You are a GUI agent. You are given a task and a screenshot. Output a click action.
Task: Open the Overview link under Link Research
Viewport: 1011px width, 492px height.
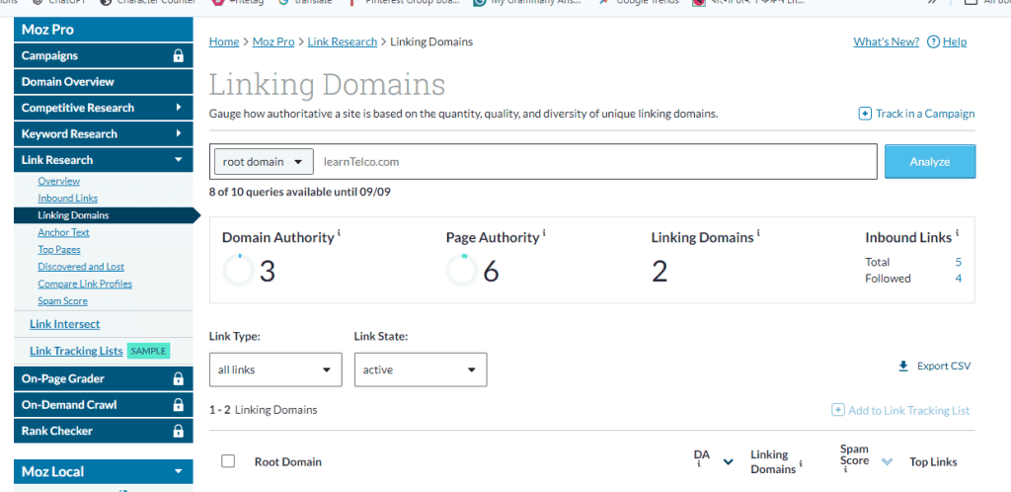58,181
